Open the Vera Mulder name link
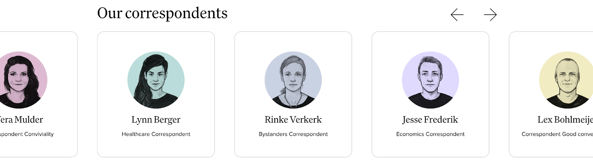This screenshot has width=593, height=167. coord(21,120)
